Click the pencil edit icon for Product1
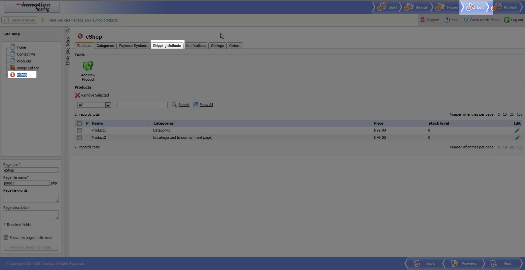This screenshot has height=270, width=525. click(x=517, y=130)
